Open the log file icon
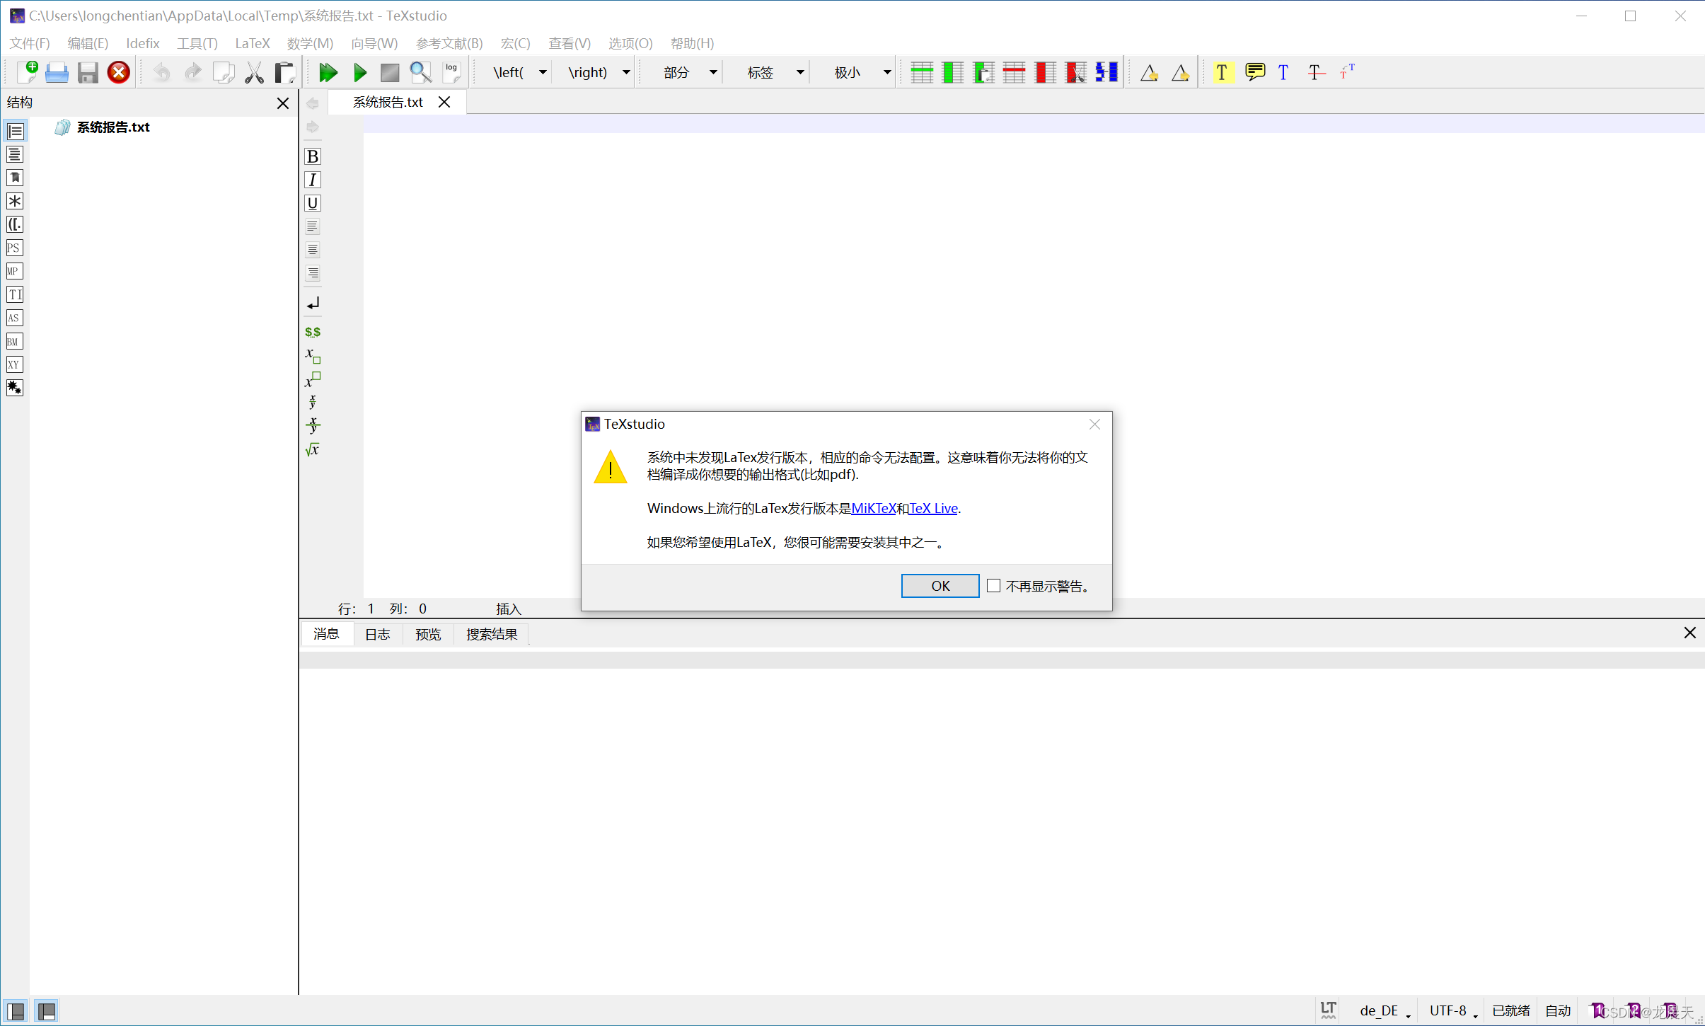 (x=451, y=72)
